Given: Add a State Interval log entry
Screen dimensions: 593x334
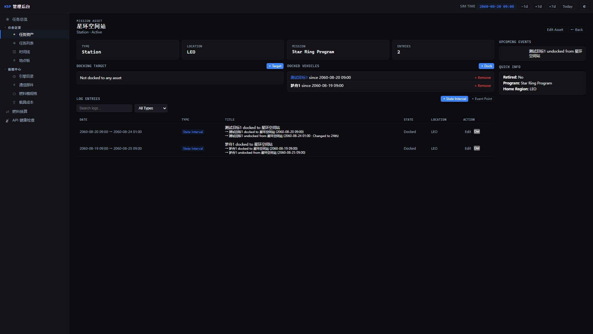Looking at the screenshot, I should (454, 99).
